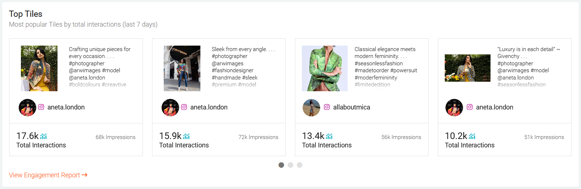Click Instagram icon on the fourth tile
Screen dimensions: 581x189
[470, 107]
